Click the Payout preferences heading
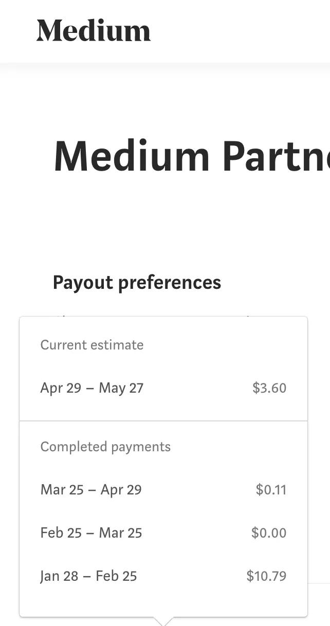The height and width of the screenshot is (626, 330). tap(137, 282)
